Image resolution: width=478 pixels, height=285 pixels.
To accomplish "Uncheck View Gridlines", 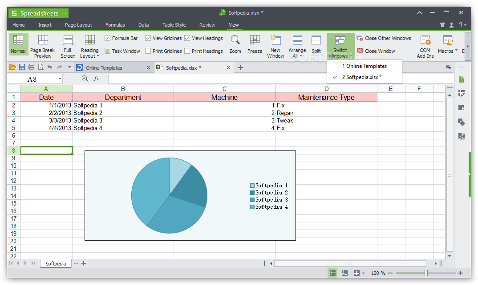I will click(x=148, y=38).
